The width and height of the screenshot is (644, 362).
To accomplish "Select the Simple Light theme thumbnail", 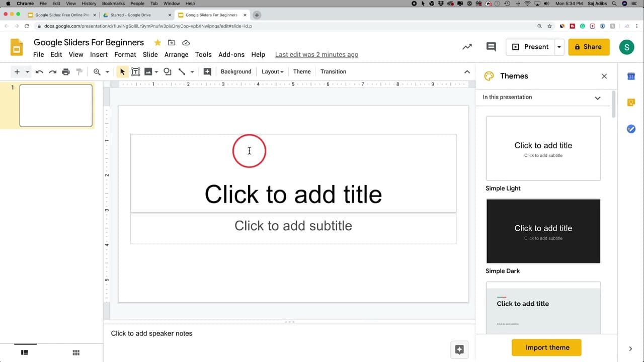I will tap(543, 148).
